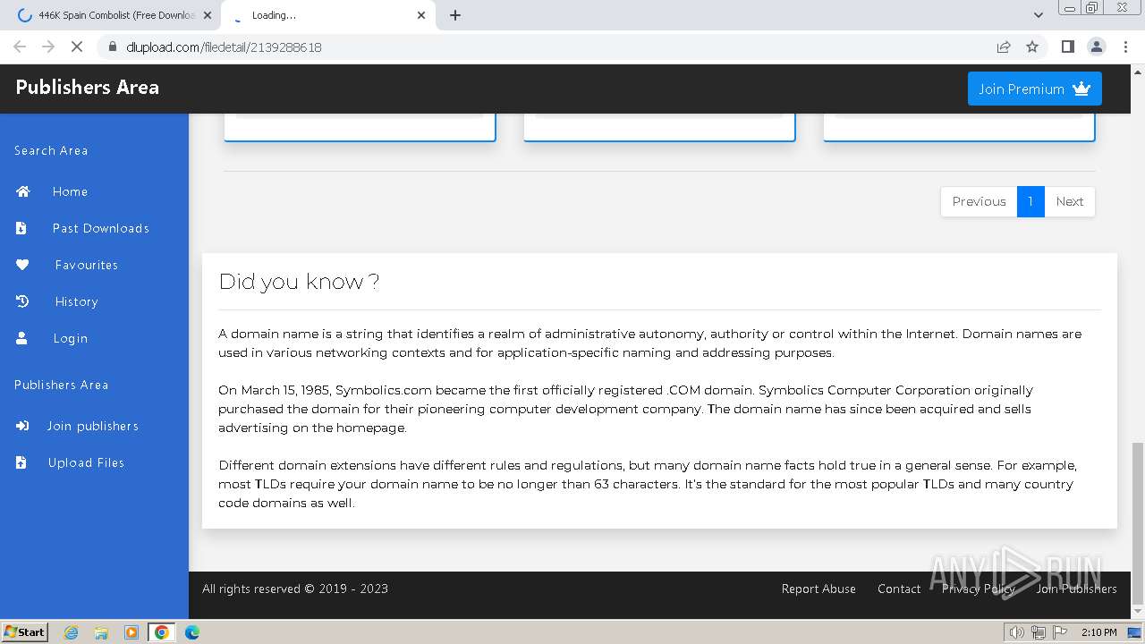Click the History clock icon
The image size is (1145, 644).
pos(22,301)
